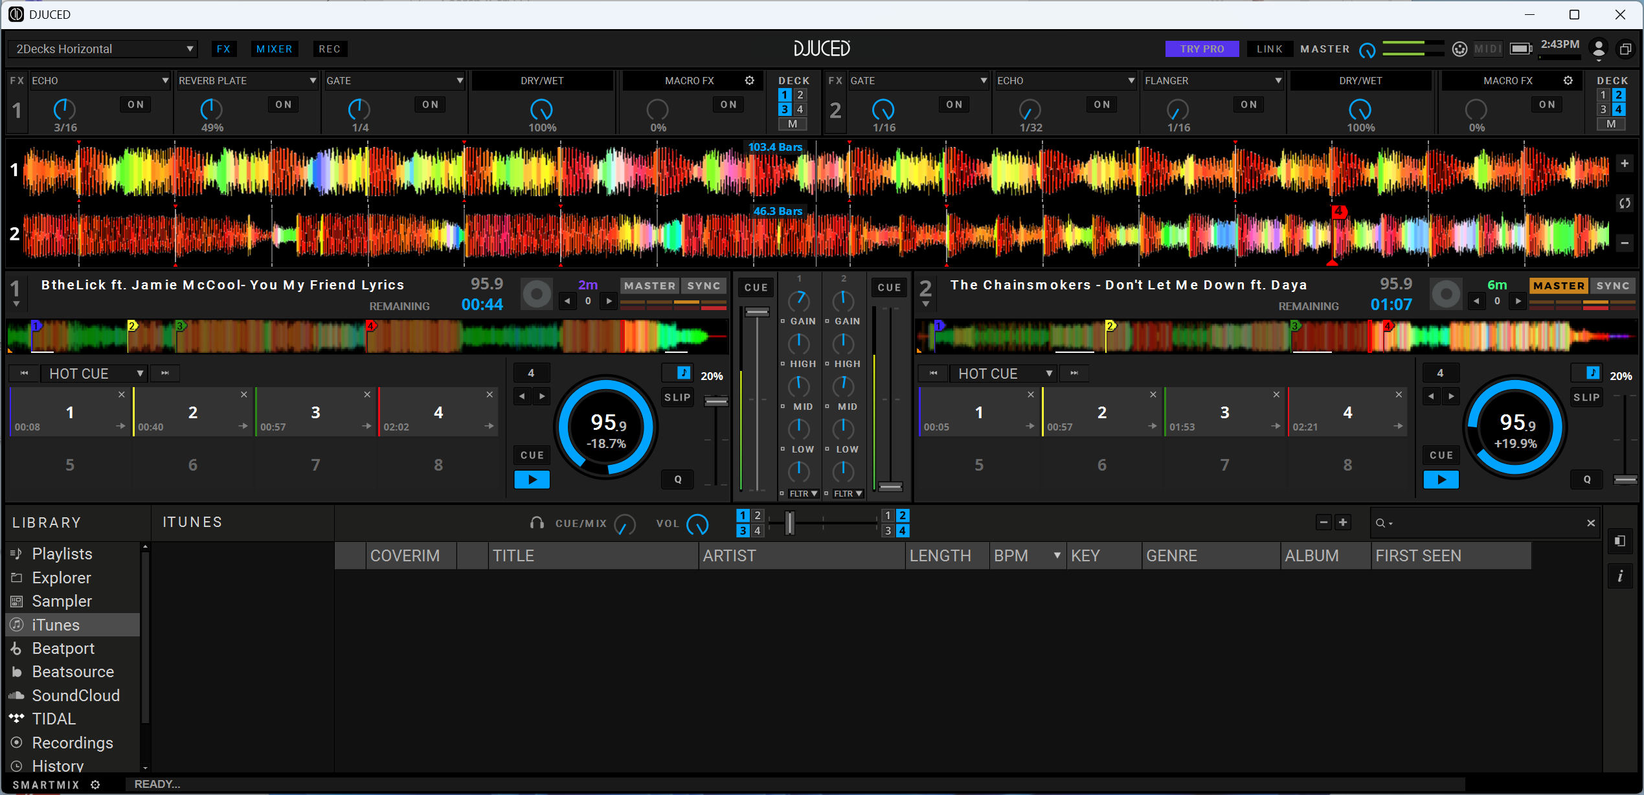Click the track info 'i' icon

(x=1620, y=576)
